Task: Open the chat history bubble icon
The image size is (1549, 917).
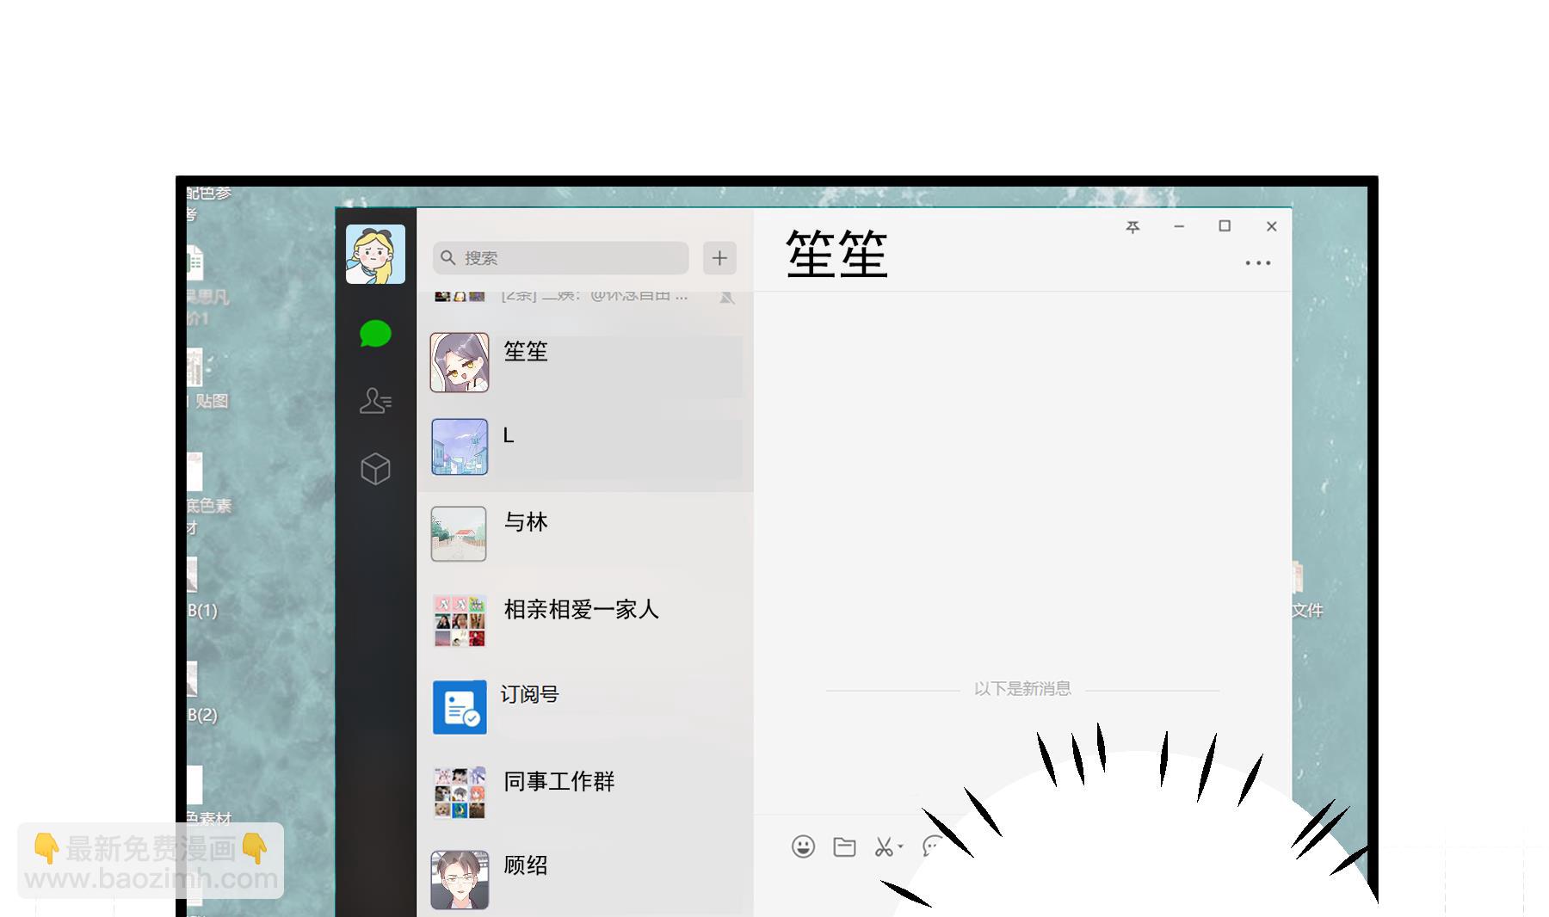Action: coord(930,846)
